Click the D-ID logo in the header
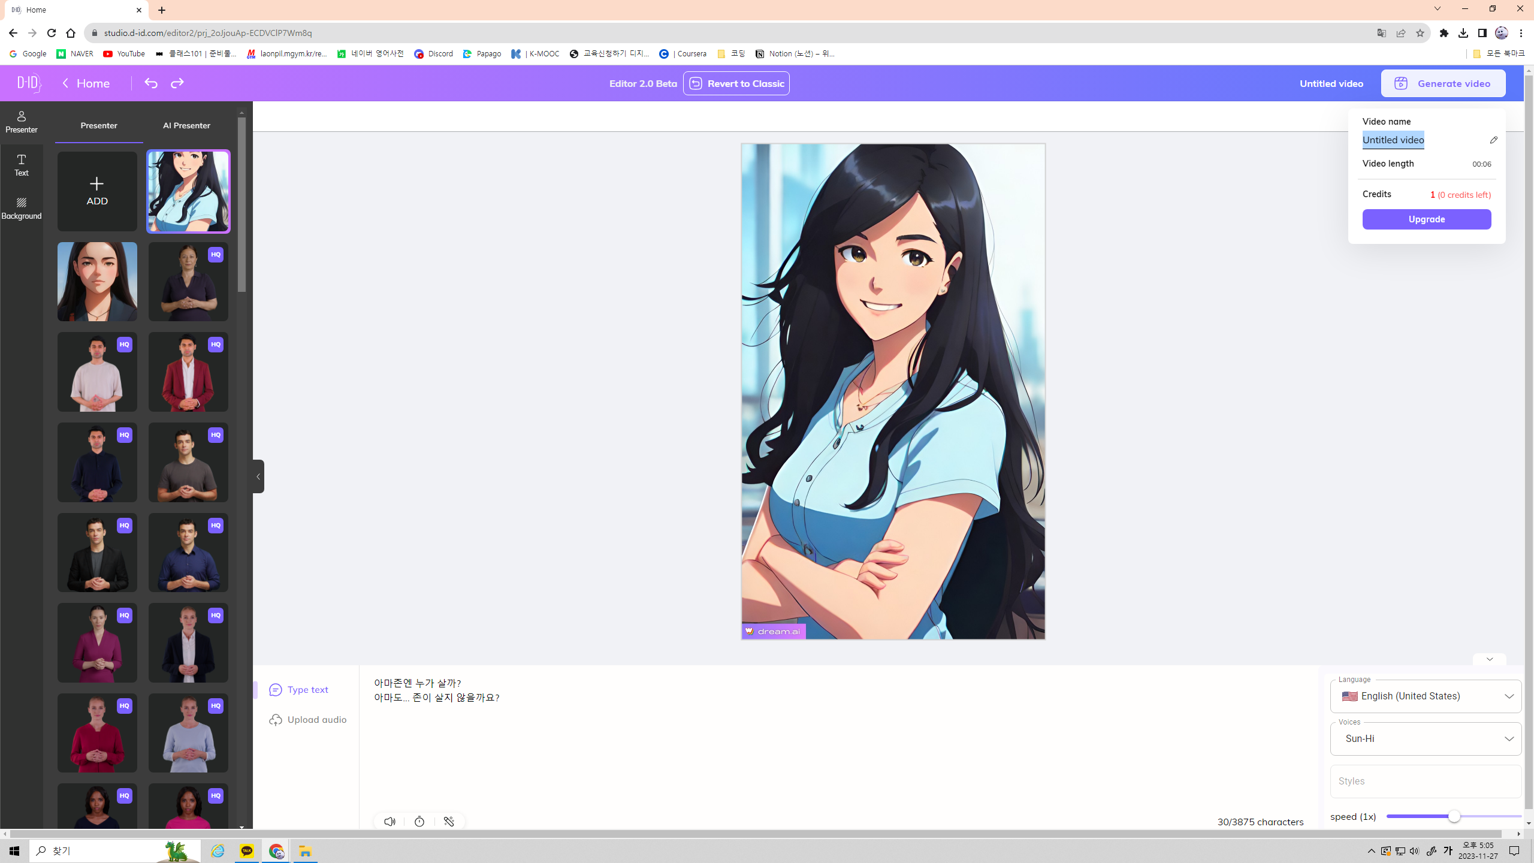The height and width of the screenshot is (863, 1534). (29, 83)
